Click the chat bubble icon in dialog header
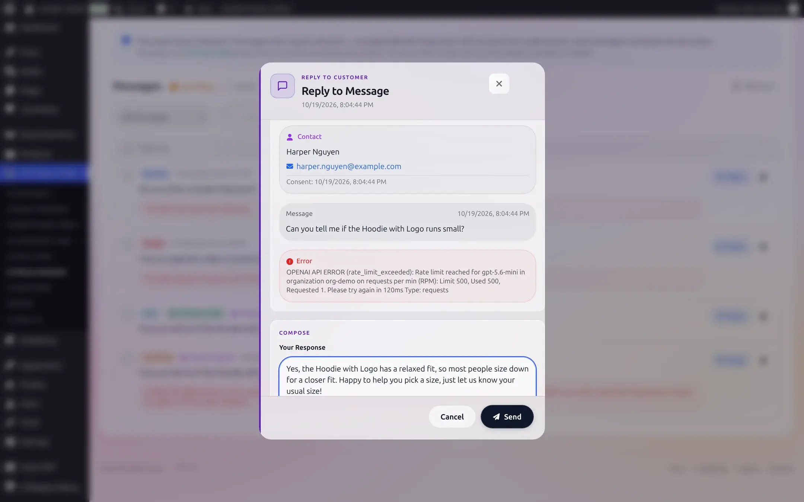This screenshot has width=804, height=502. pos(283,86)
